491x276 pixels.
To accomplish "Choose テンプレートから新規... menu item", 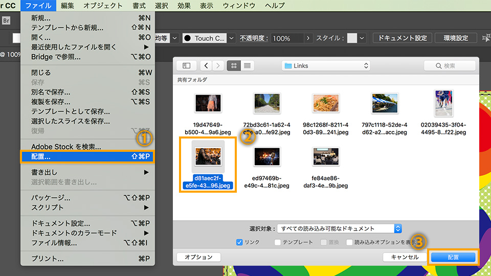I will point(87,28).
